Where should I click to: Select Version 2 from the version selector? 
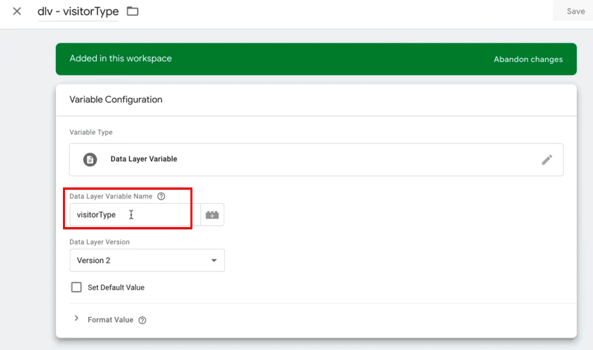(147, 260)
